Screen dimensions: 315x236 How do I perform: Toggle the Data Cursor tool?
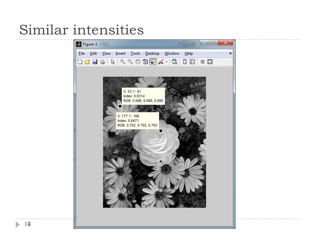[x=153, y=62]
